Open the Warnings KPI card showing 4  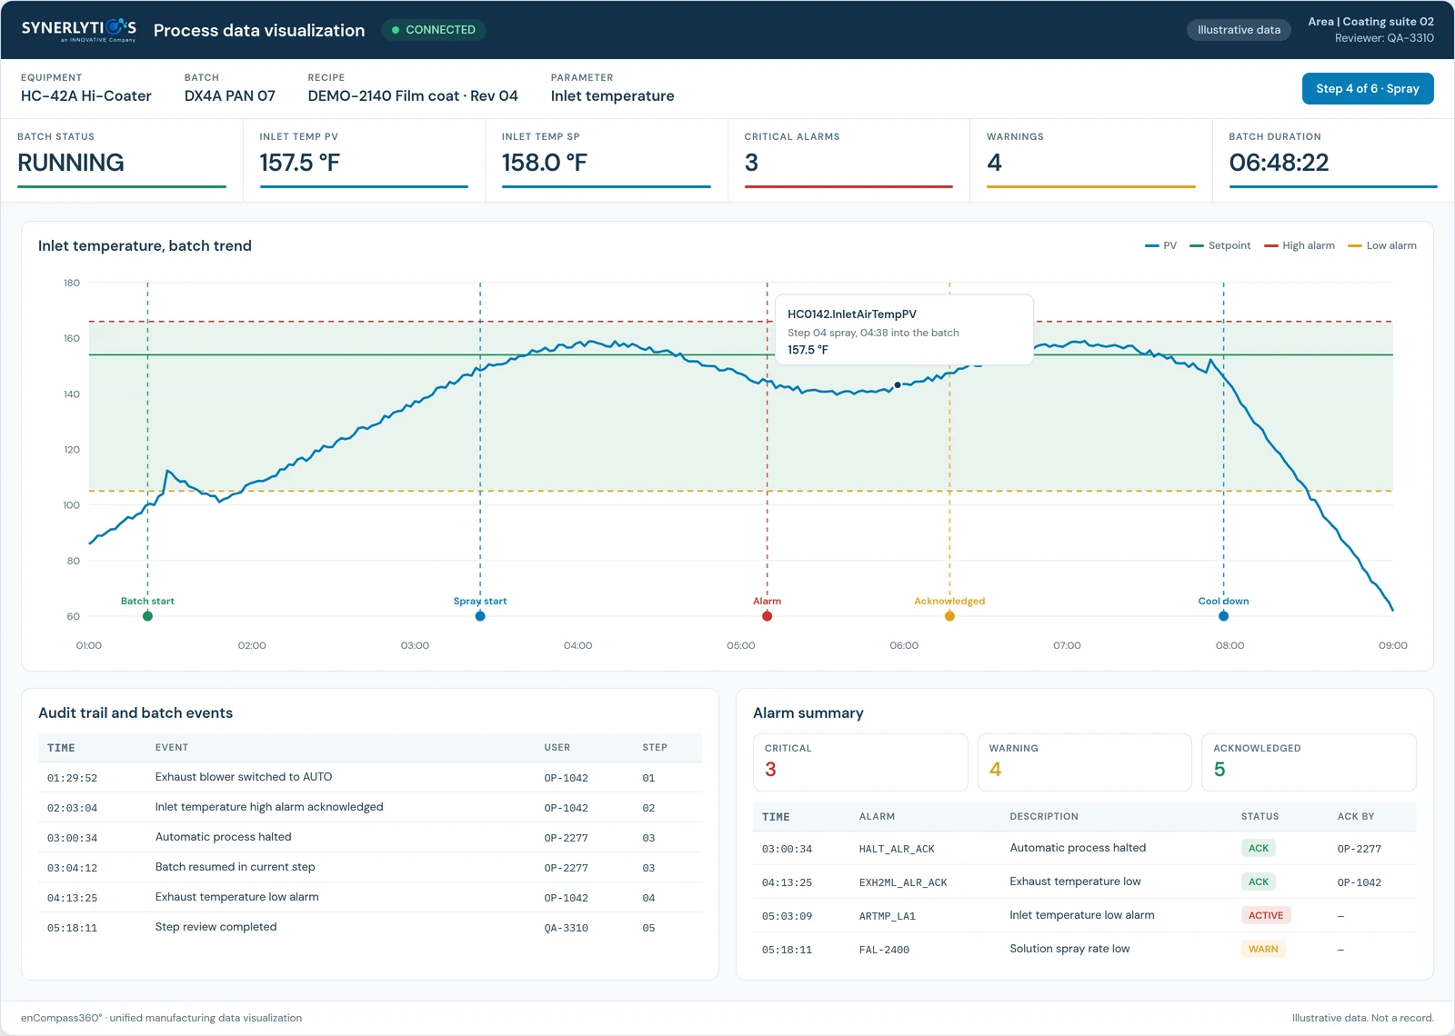pos(1090,160)
